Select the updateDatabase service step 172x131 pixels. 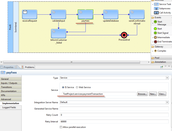(x=111, y=14)
